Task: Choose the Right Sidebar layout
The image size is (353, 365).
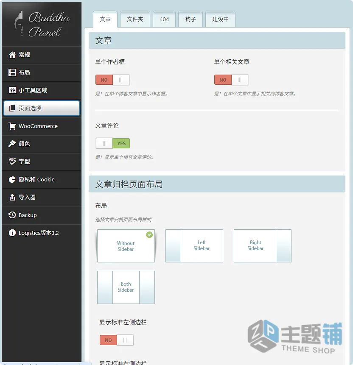Action: (x=263, y=246)
